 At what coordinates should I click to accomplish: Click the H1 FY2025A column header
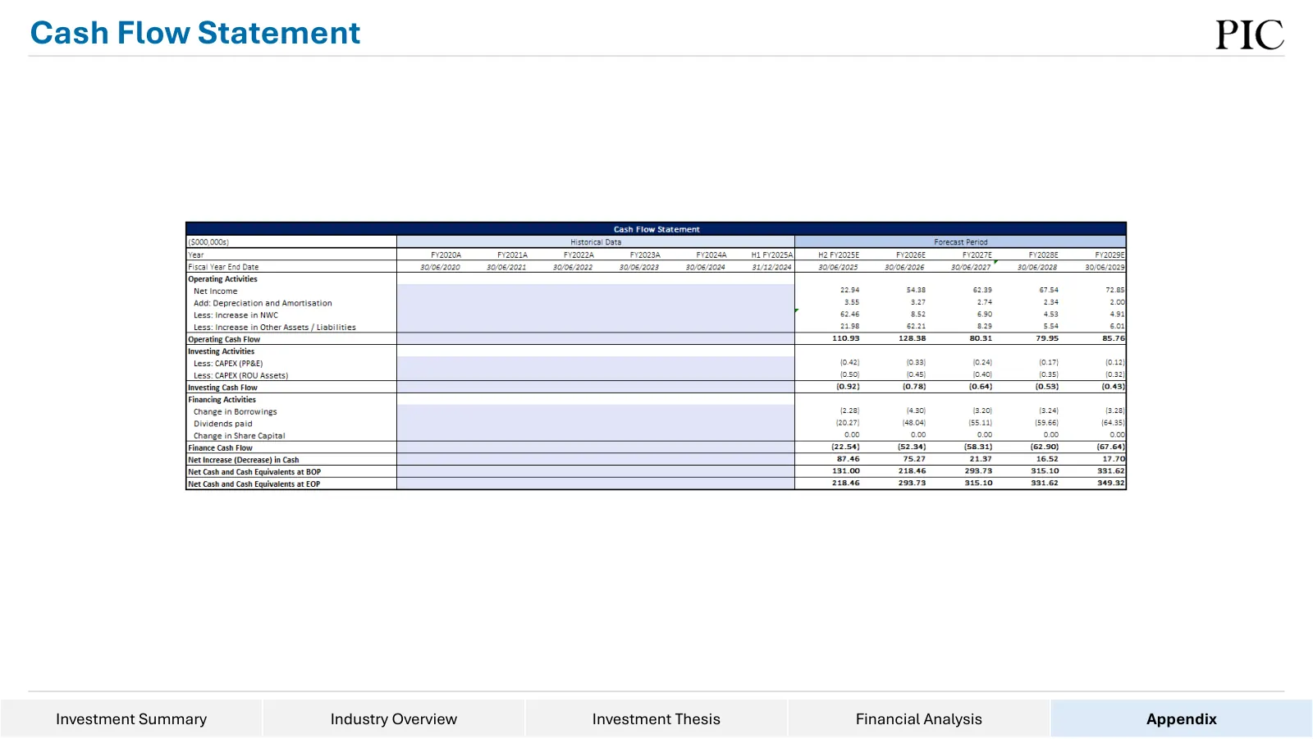[x=772, y=255]
